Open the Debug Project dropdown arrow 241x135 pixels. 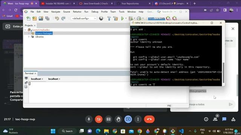tap(134, 18)
